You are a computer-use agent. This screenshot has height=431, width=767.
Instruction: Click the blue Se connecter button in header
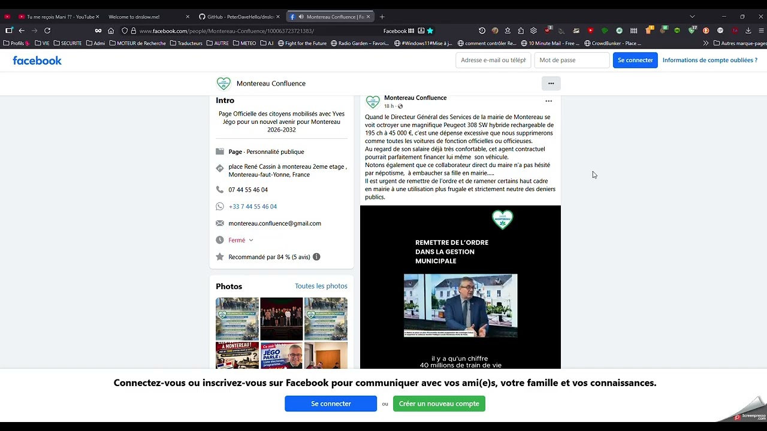click(x=635, y=60)
